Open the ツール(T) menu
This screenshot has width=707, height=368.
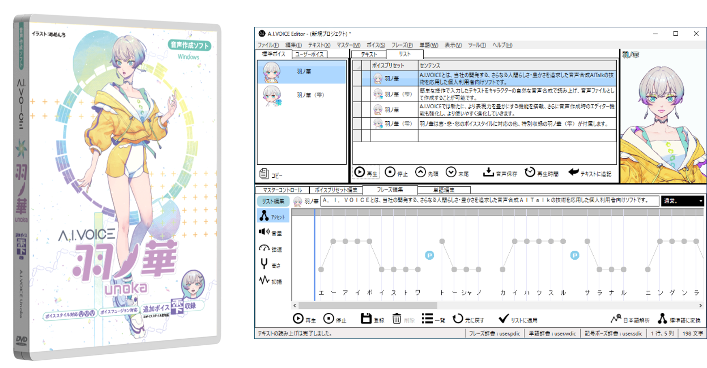tap(477, 45)
